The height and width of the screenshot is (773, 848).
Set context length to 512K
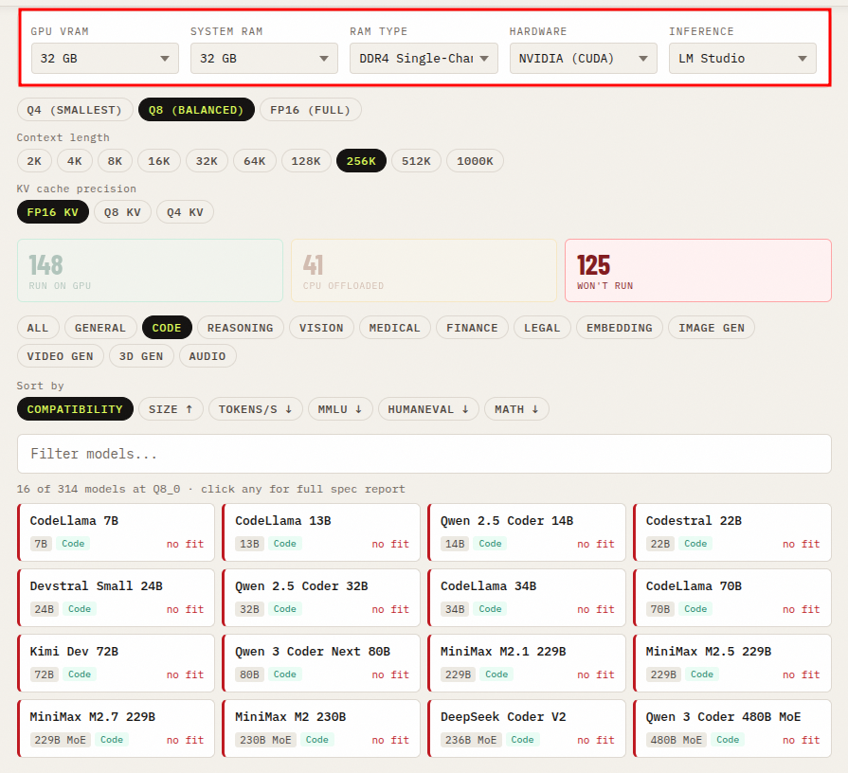tap(417, 160)
